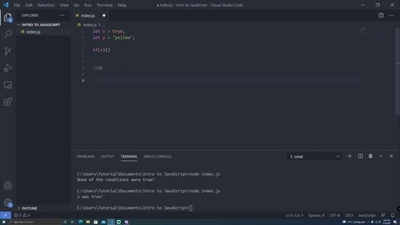Click the //OR comment line

click(97, 68)
